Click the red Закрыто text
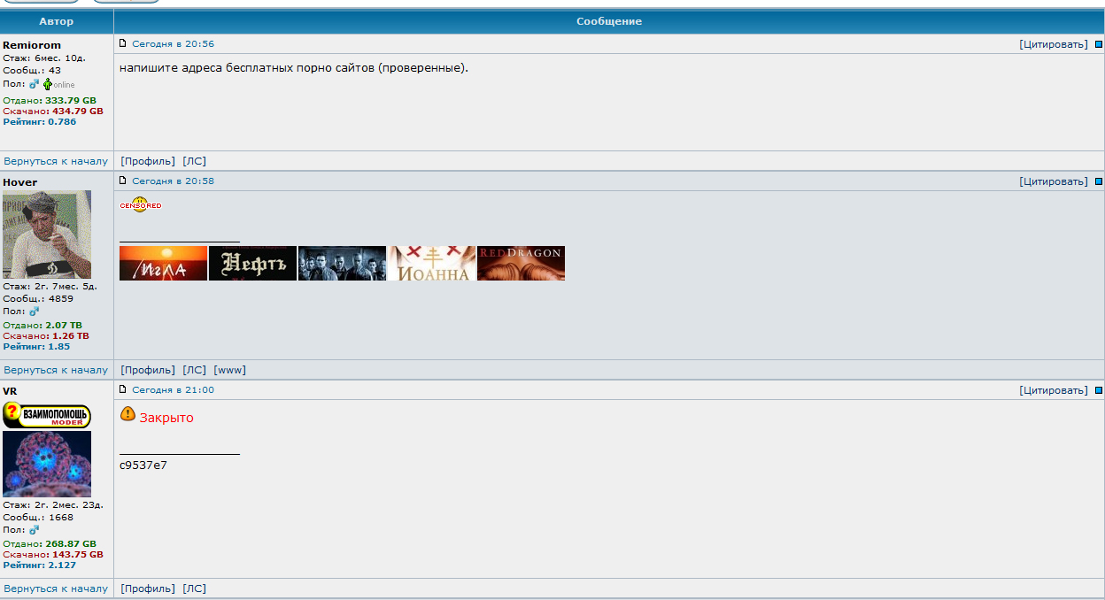Screen dimensions: 1105x600 tap(166, 418)
